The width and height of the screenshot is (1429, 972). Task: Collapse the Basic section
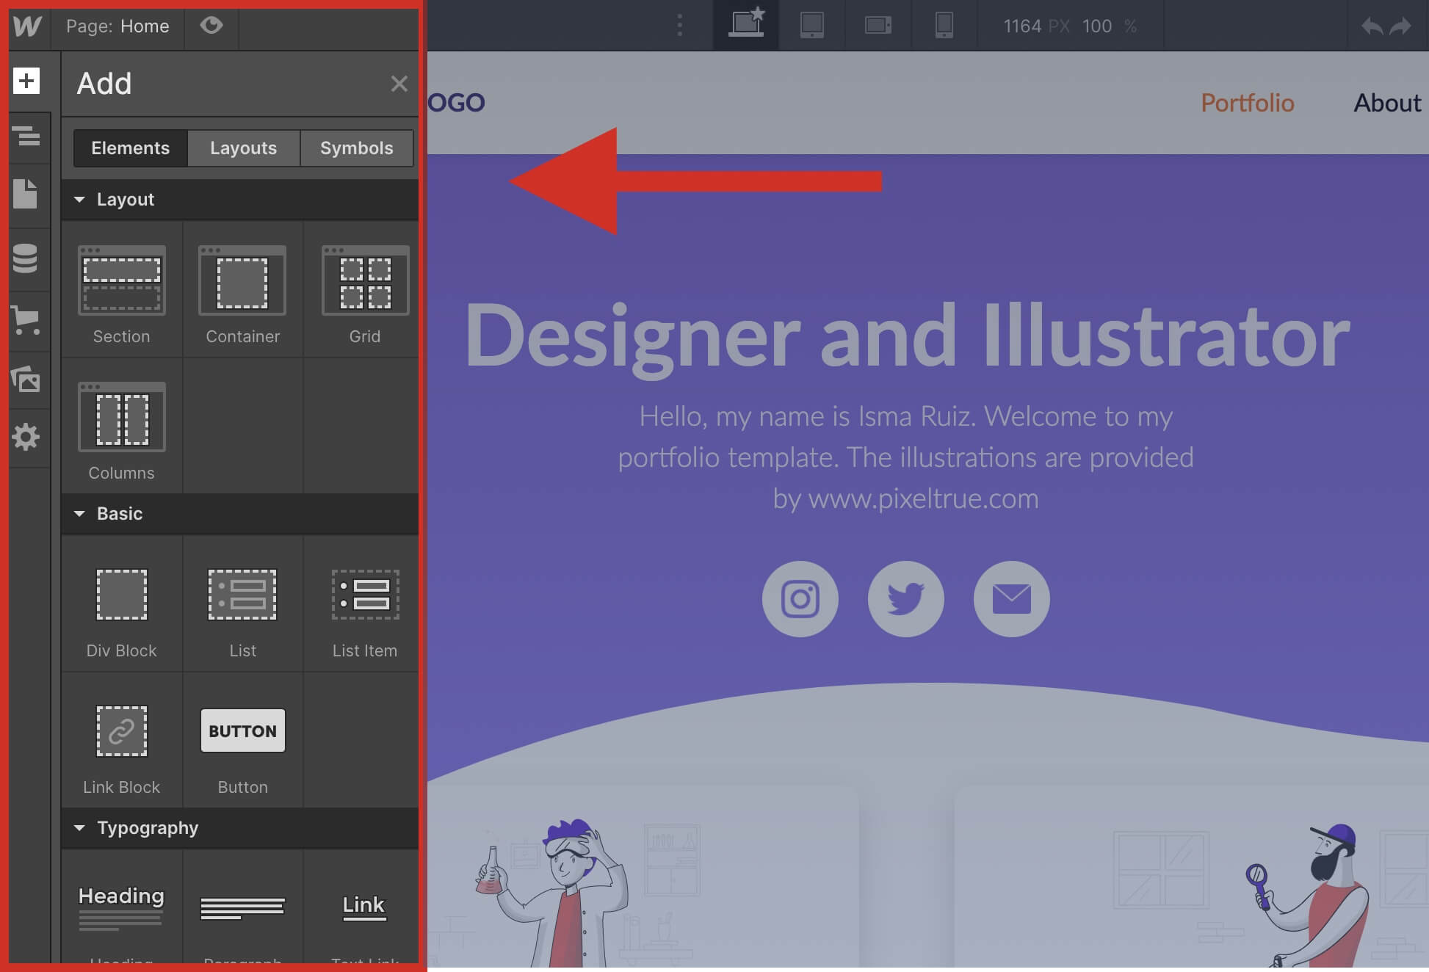point(239,514)
